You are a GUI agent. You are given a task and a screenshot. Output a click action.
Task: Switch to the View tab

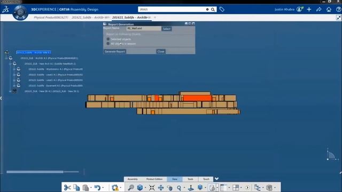pos(175,179)
